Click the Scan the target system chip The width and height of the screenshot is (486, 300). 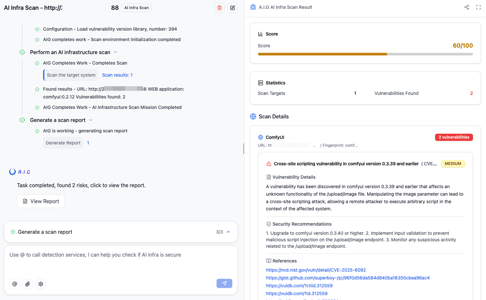click(x=71, y=75)
